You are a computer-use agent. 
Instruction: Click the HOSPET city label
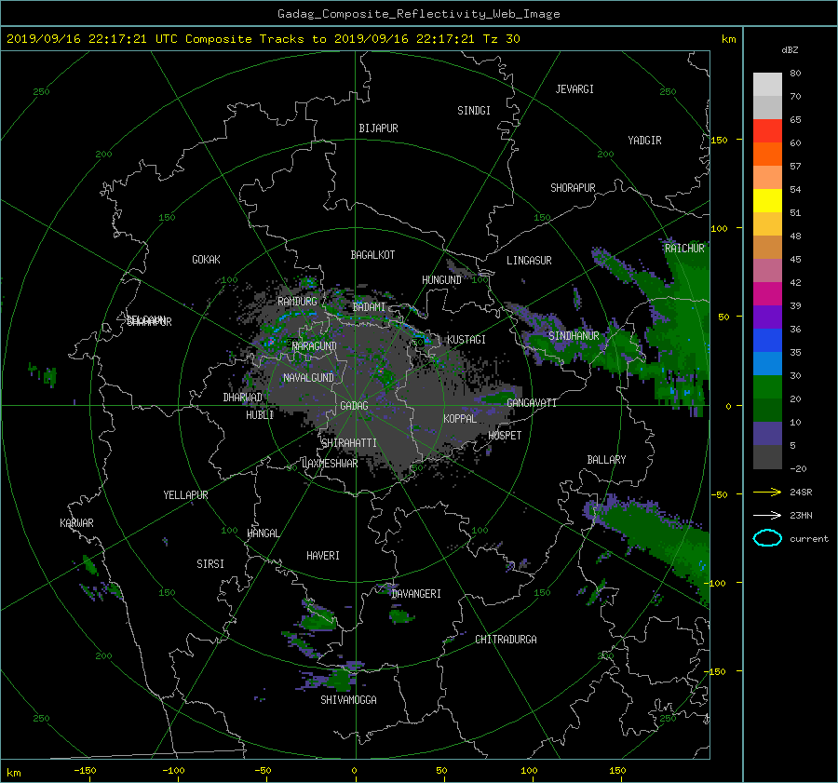(x=505, y=436)
